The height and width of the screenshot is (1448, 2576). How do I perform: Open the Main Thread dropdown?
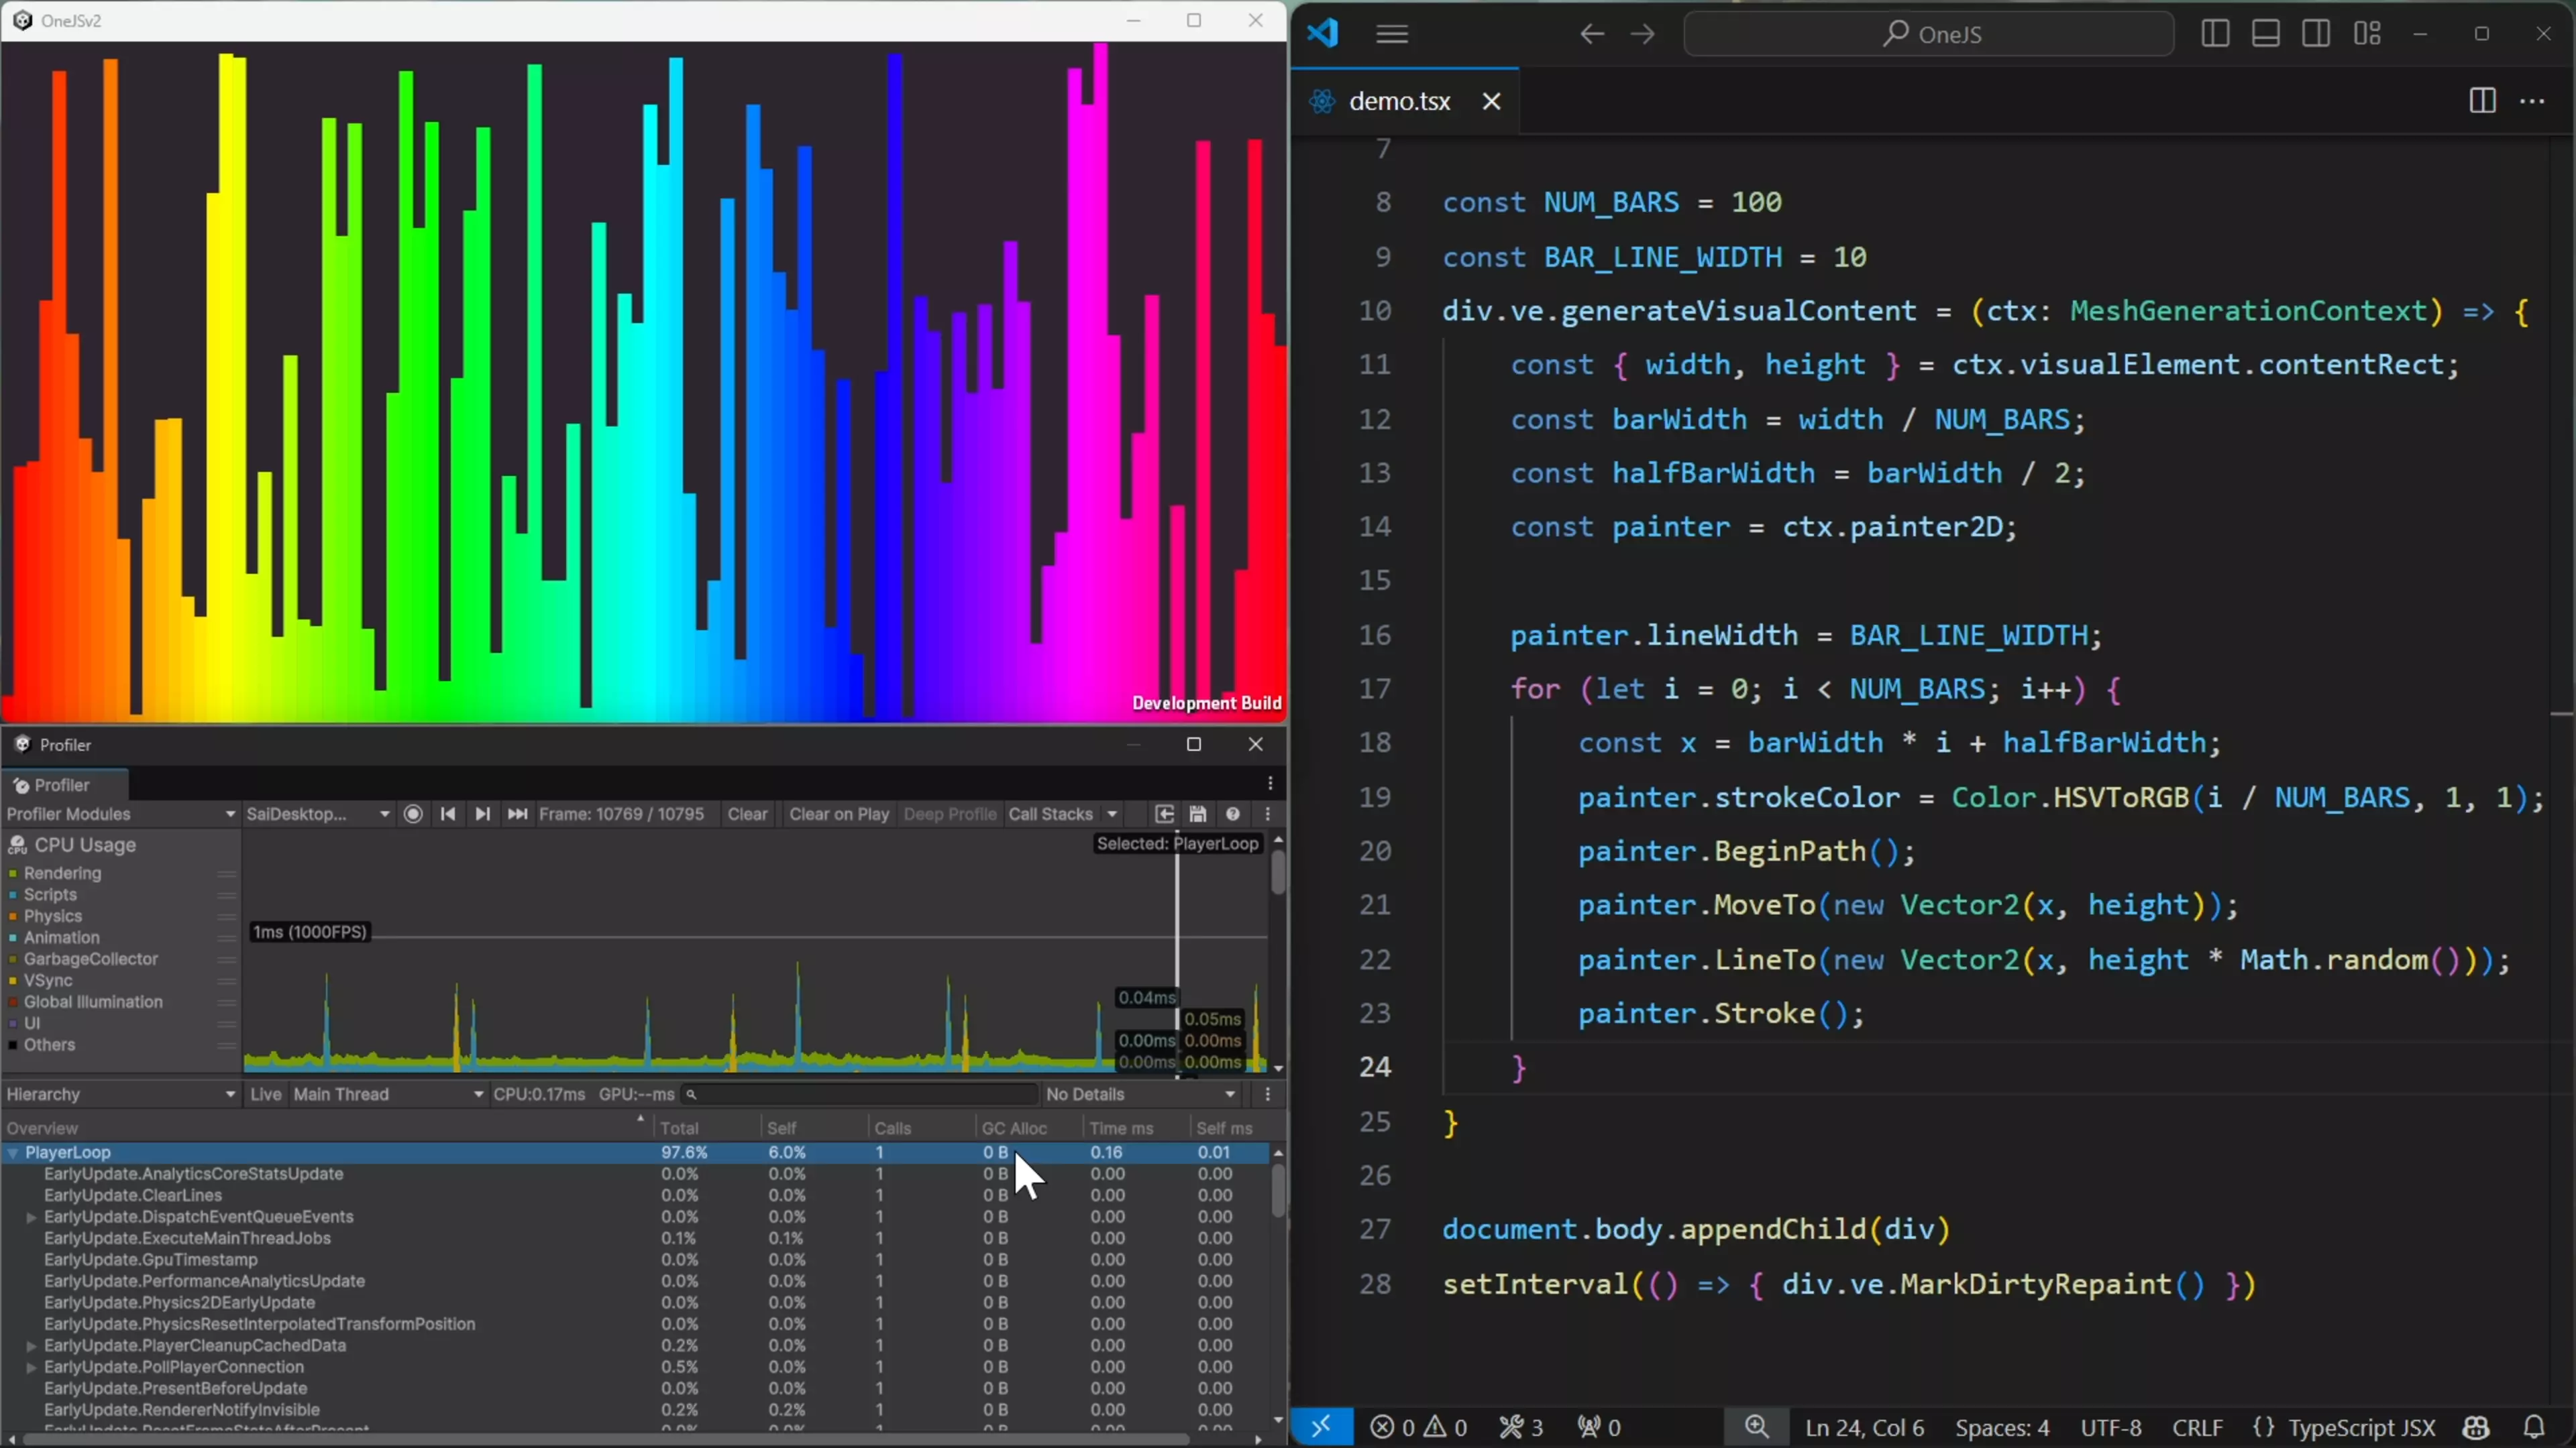coord(387,1094)
